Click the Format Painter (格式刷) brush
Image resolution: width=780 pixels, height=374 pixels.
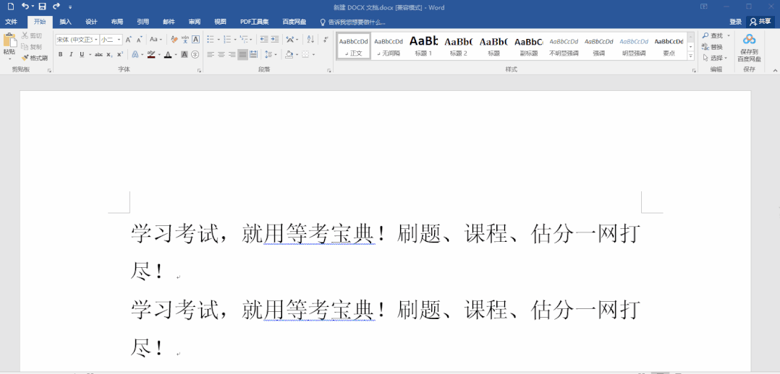[x=34, y=58]
